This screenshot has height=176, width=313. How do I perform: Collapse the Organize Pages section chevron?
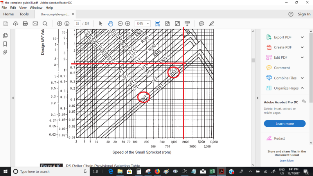[302, 88]
